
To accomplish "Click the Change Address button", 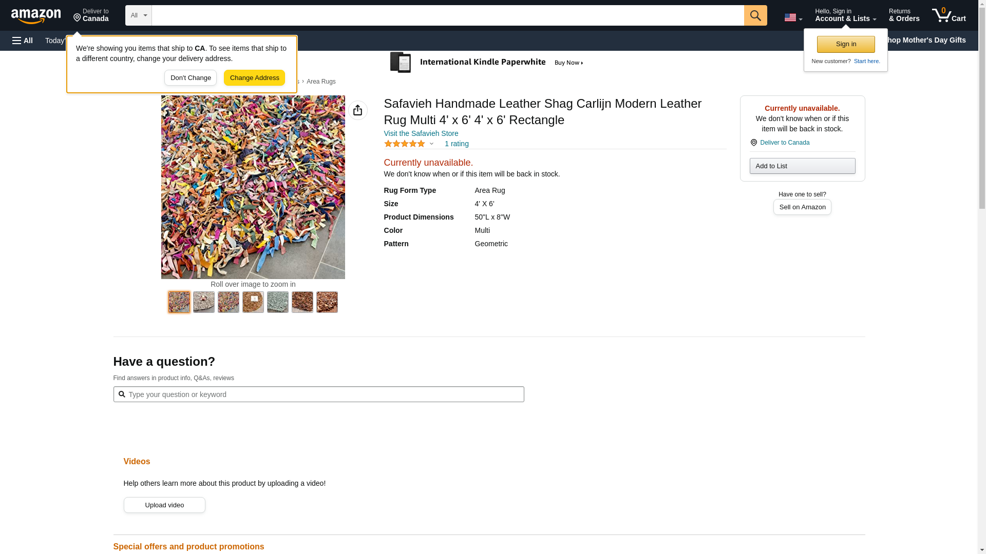I will coord(254,78).
